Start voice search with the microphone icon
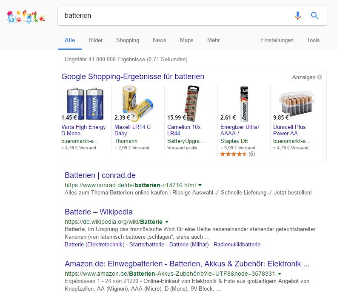The image size is (337, 300). click(298, 16)
